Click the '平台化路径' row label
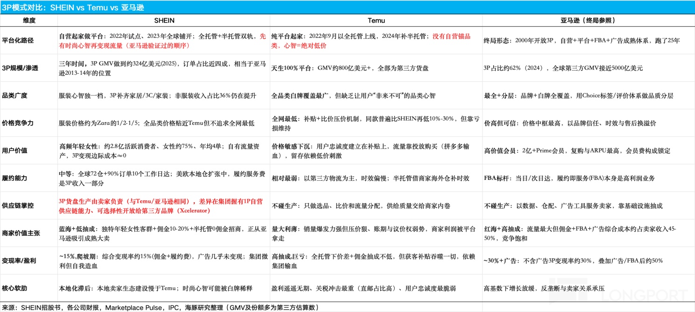 point(17,41)
